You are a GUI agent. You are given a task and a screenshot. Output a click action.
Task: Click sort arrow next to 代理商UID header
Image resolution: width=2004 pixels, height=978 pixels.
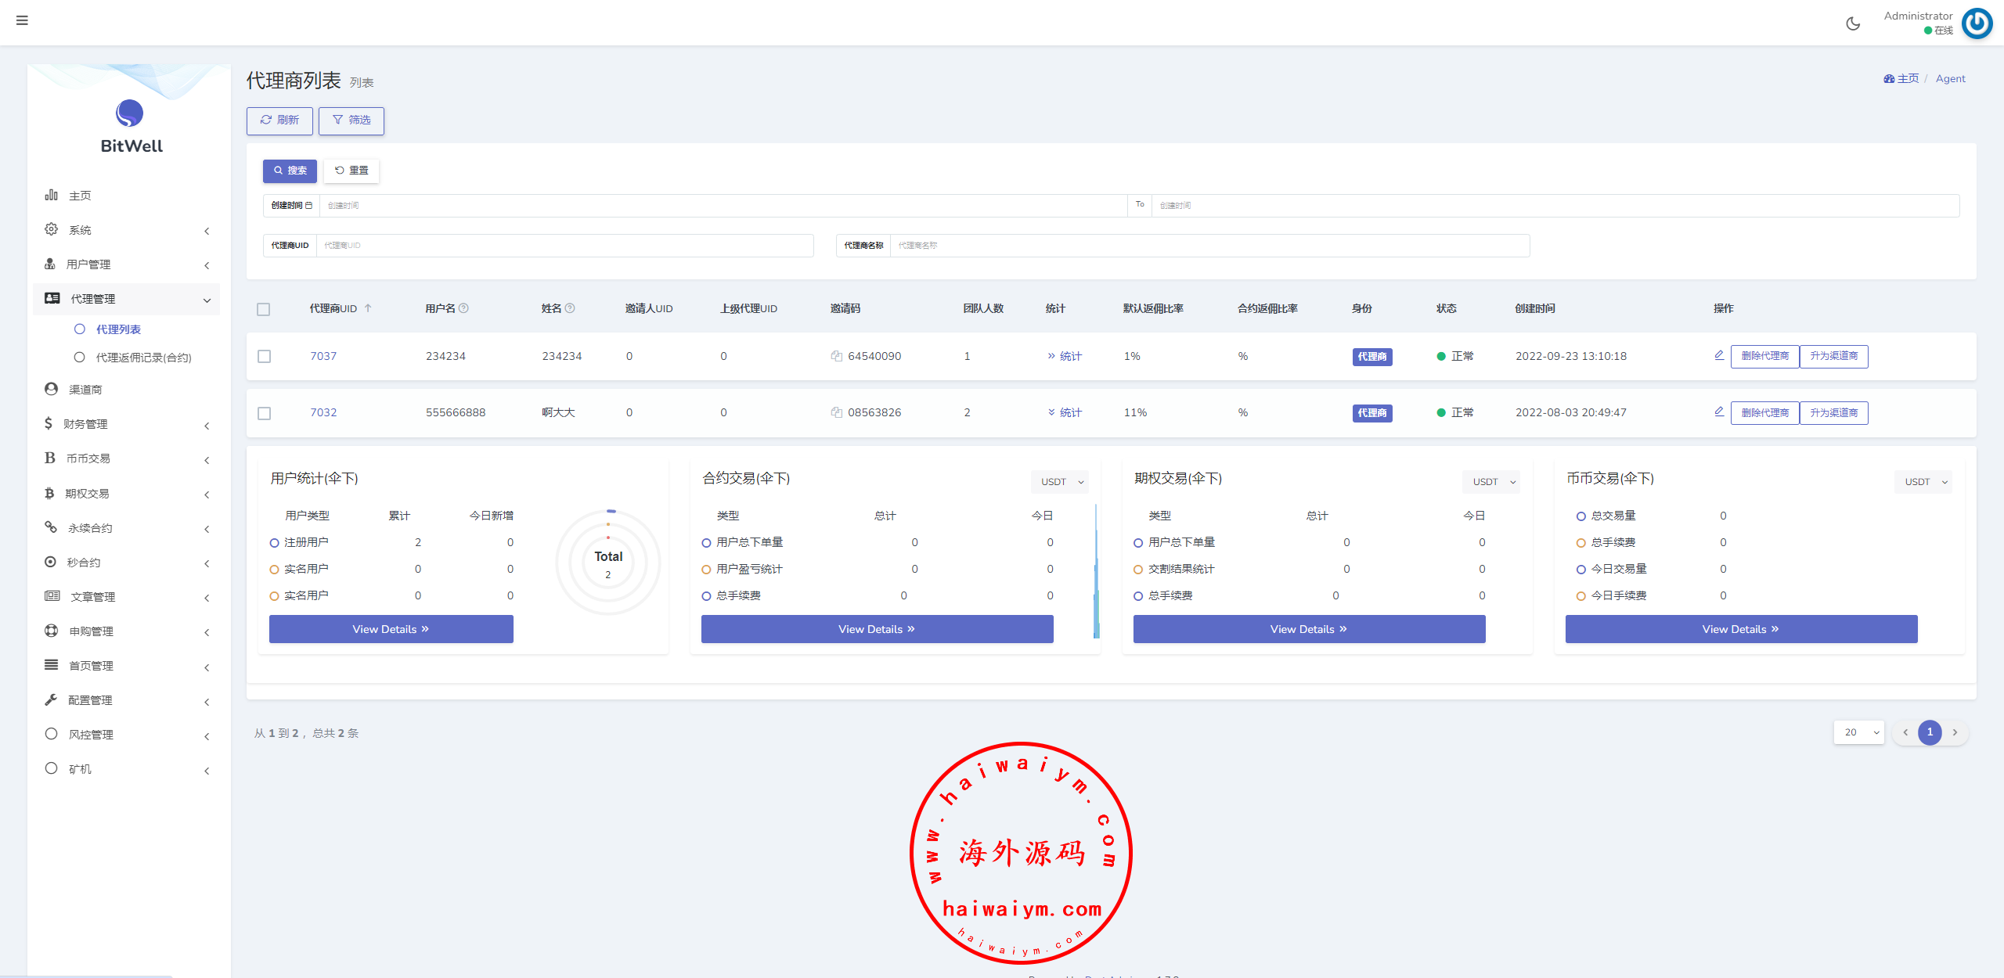pos(368,308)
